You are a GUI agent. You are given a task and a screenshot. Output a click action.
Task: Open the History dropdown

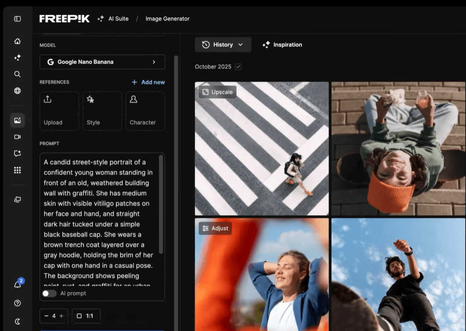[x=223, y=44]
